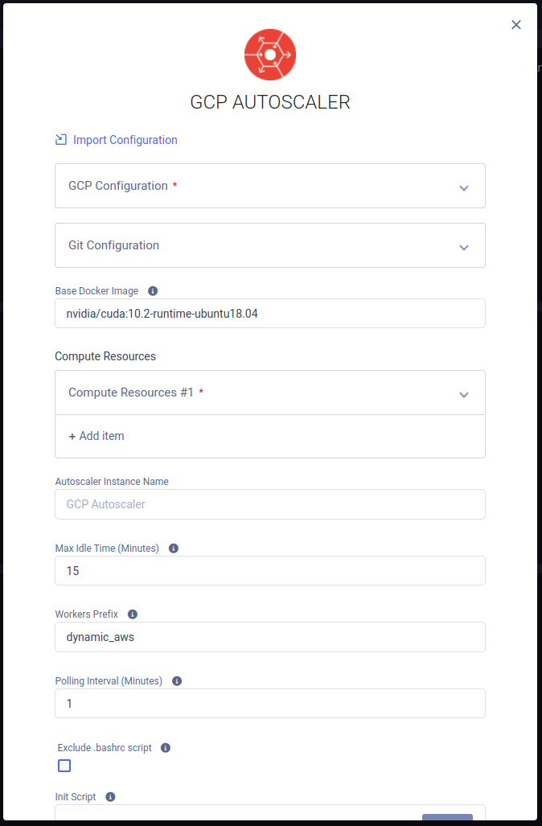
Task: Click the Exclude .bashrc script info icon
Action: click(166, 748)
